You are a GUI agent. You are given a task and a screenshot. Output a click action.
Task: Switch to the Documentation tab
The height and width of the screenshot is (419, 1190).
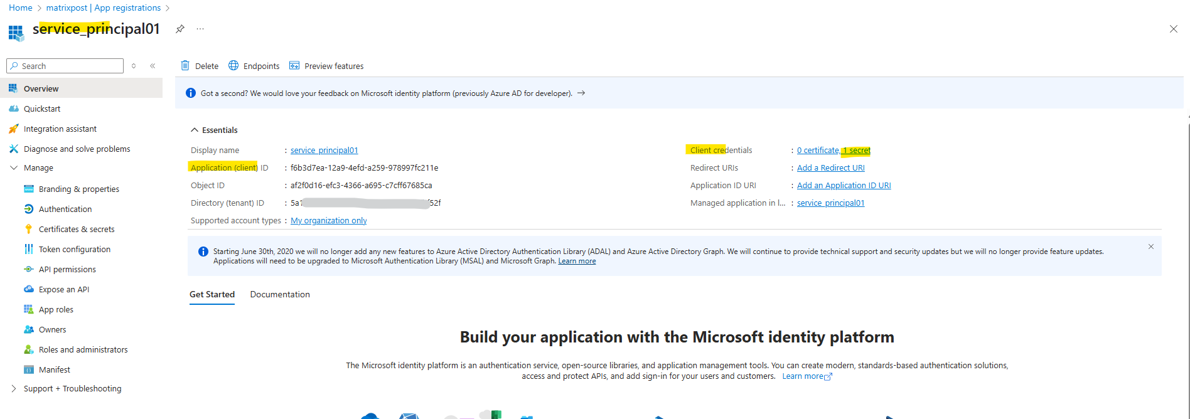(280, 294)
